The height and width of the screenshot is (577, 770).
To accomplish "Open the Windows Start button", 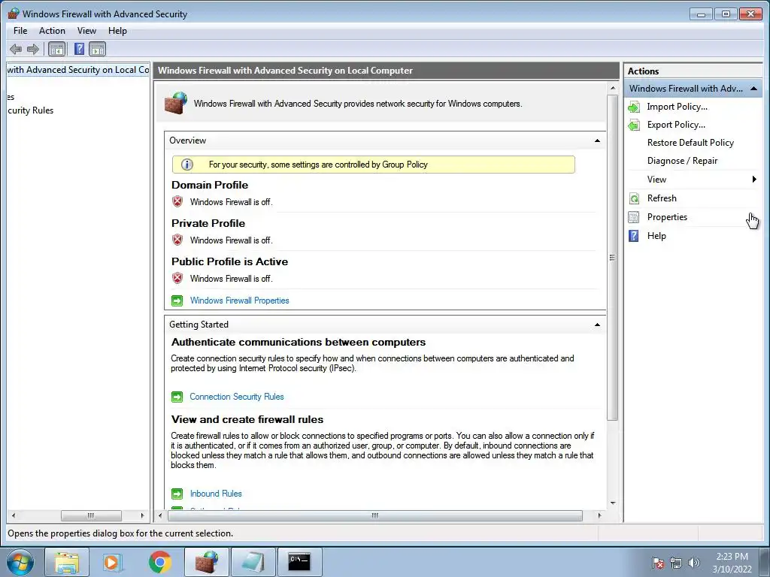I will pyautogui.click(x=20, y=562).
